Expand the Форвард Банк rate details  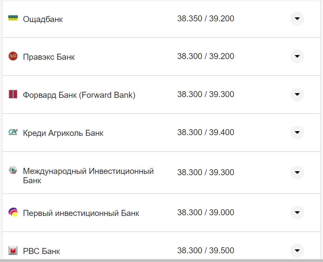(297, 95)
